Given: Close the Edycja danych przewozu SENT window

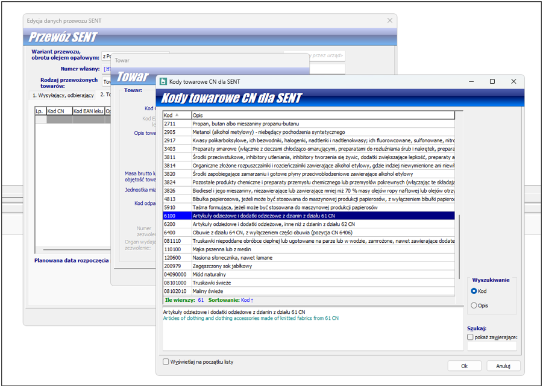Looking at the screenshot, I should click(389, 20).
